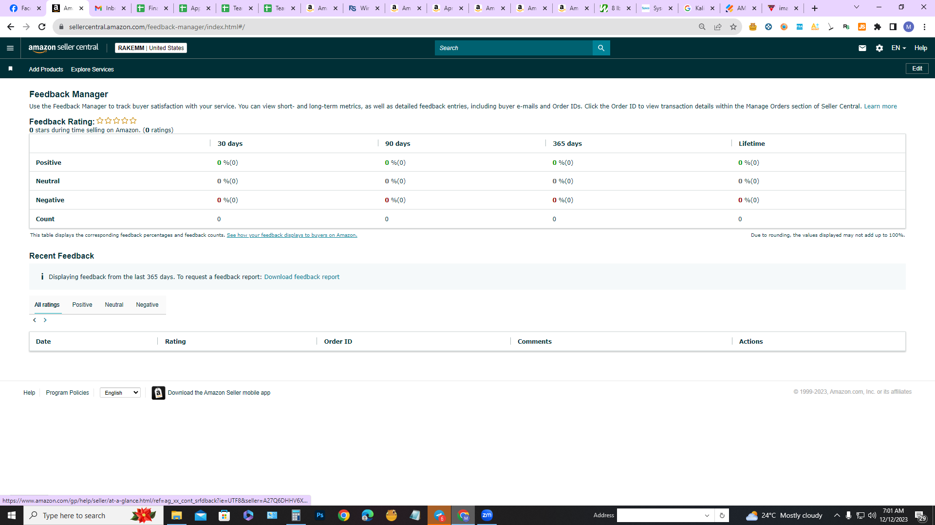This screenshot has height=525, width=935.
Task: Open a new browser tab
Action: click(815, 8)
